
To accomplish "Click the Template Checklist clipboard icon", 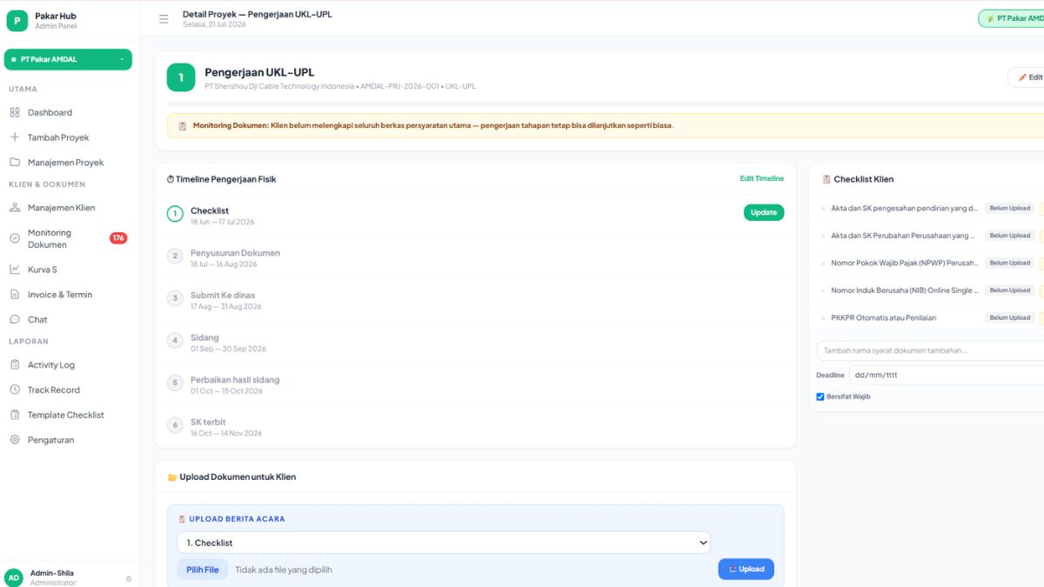I will pos(15,415).
